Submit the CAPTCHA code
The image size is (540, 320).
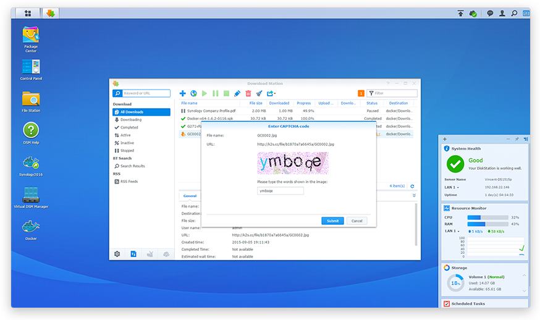[332, 221]
